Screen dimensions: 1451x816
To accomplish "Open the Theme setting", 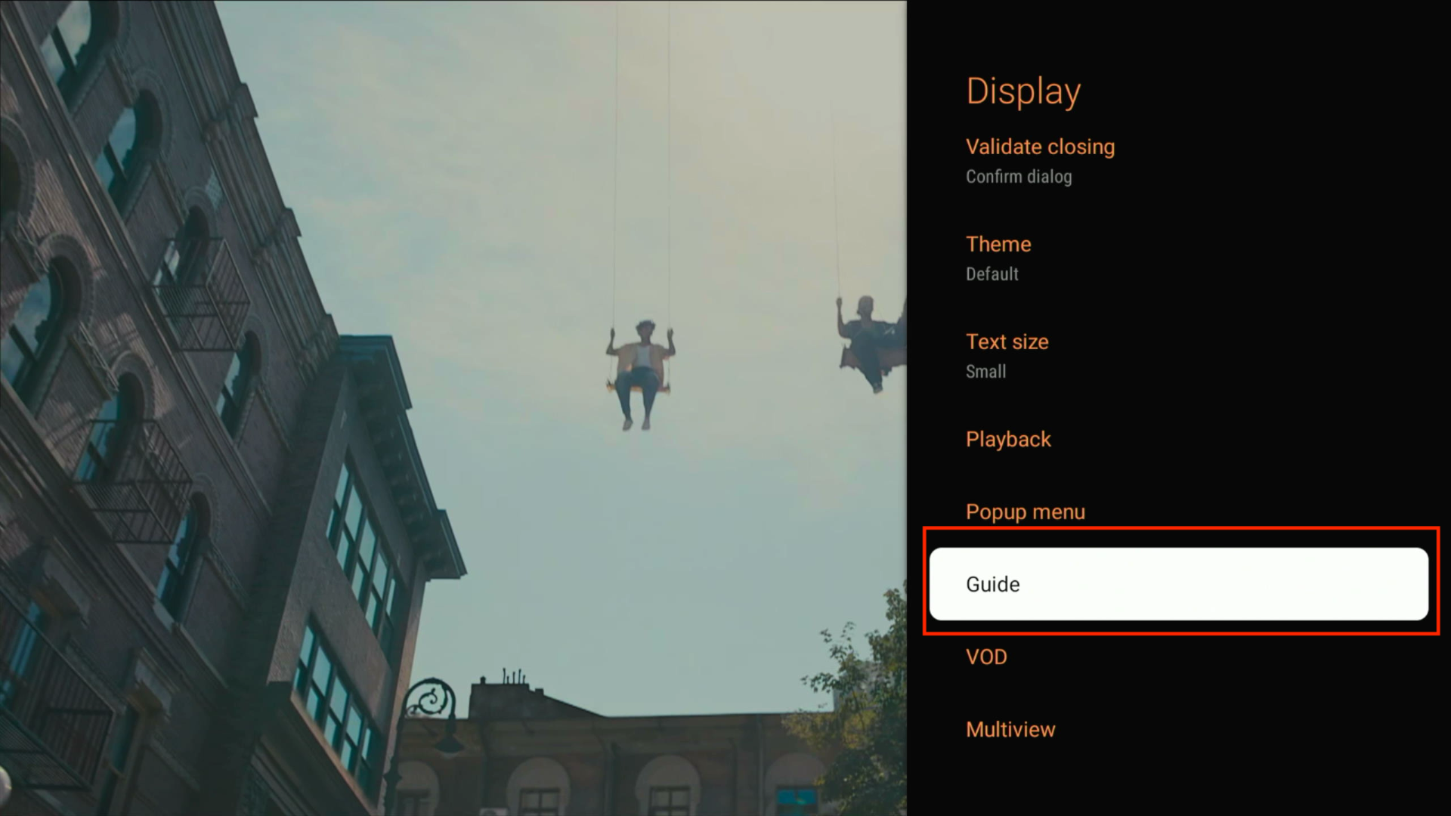I will (998, 245).
